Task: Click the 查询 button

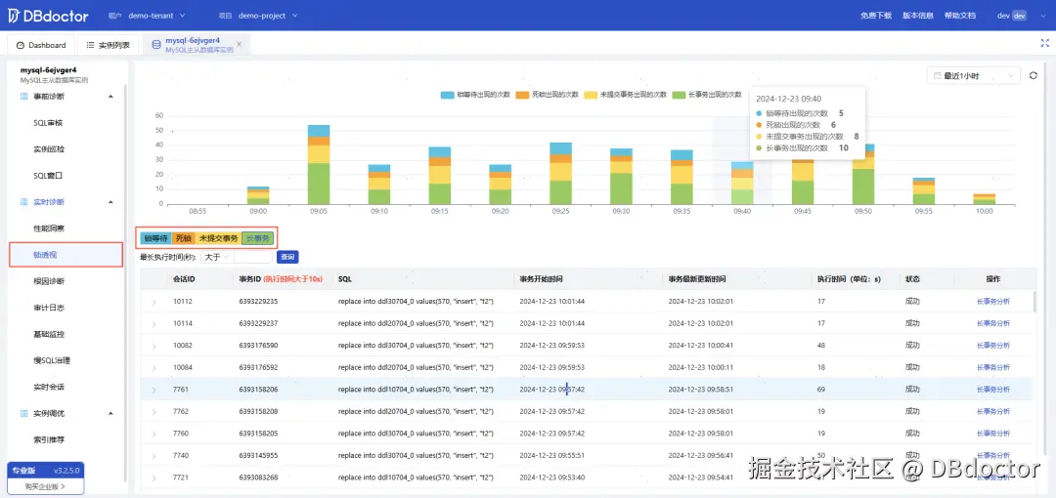Action: click(x=286, y=257)
